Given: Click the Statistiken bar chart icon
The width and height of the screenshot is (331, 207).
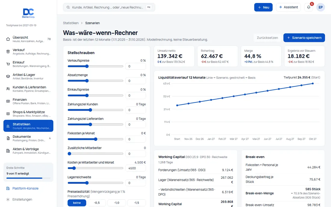Looking at the screenshot, I should (8, 126).
